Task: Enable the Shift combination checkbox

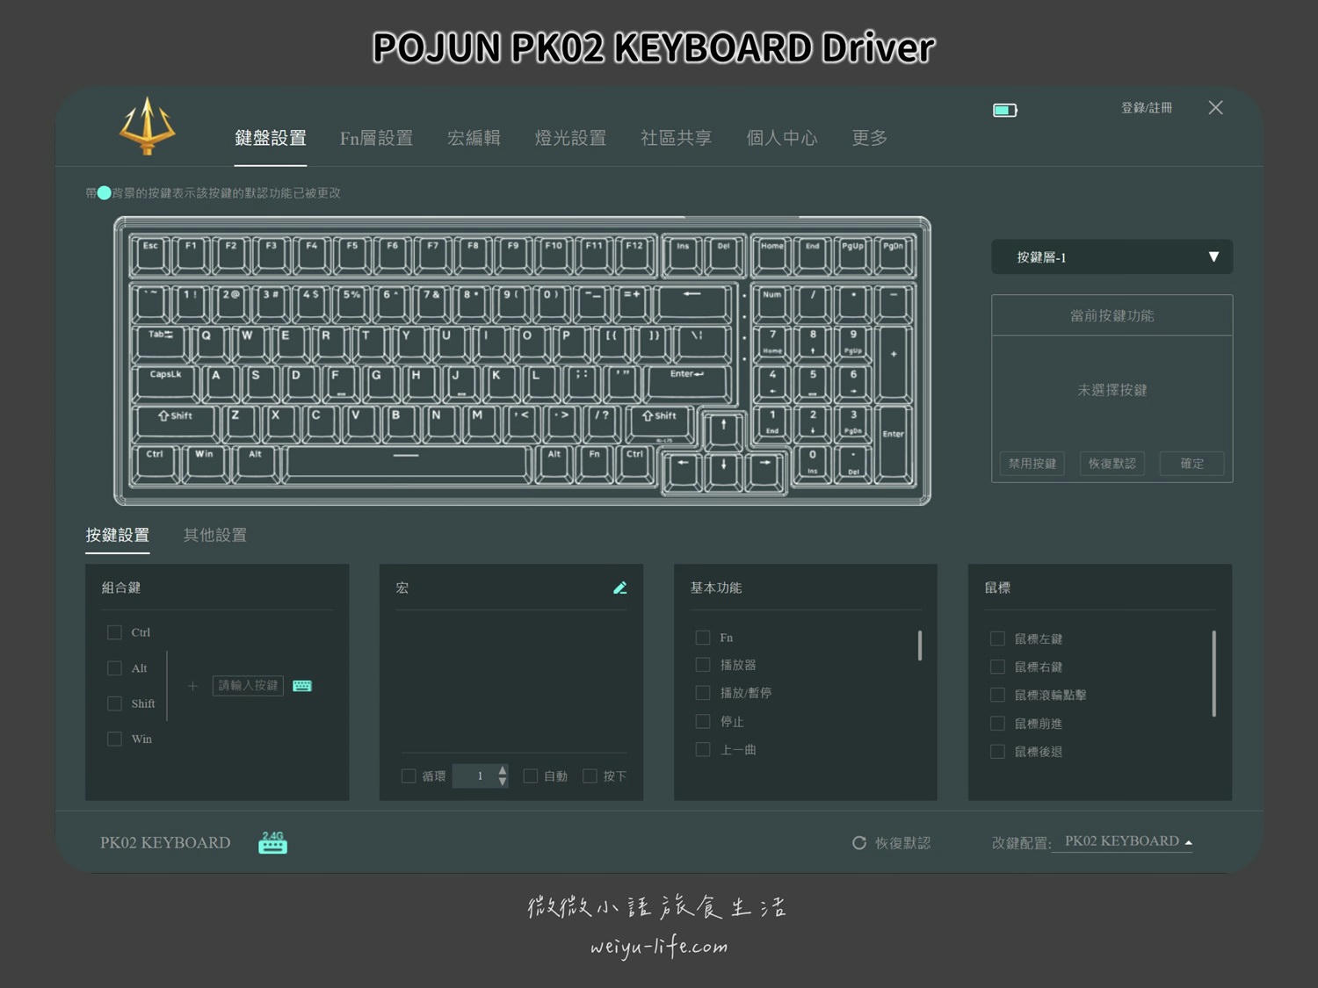Action: [x=114, y=703]
